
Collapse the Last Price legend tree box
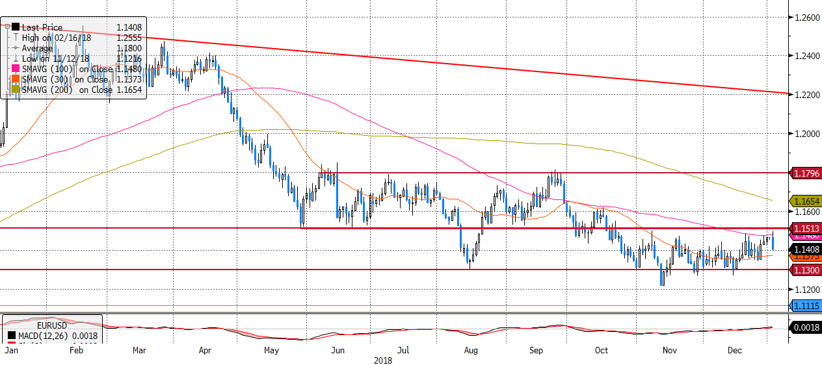pos(6,27)
